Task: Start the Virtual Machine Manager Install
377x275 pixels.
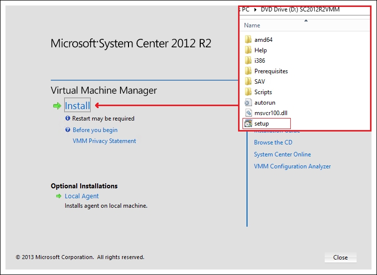Action: pyautogui.click(x=78, y=106)
